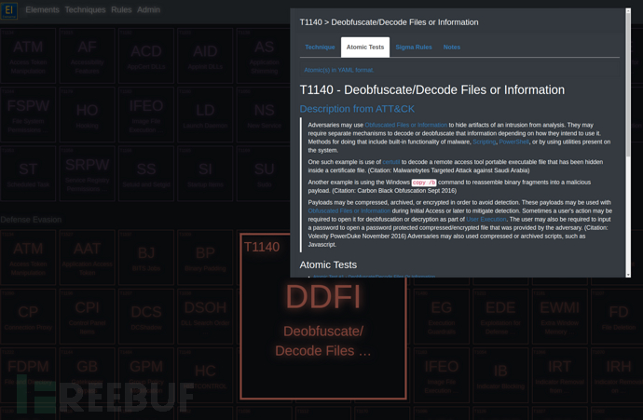Open the FSPW File System Permissions tile

(28, 115)
